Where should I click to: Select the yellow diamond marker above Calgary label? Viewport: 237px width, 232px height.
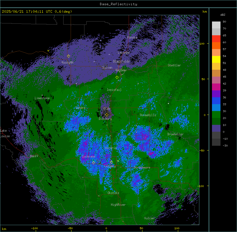point(111,162)
